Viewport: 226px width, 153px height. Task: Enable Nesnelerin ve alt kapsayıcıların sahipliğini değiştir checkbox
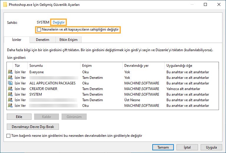(x=39, y=29)
